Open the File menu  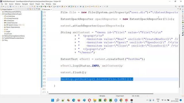2,4
